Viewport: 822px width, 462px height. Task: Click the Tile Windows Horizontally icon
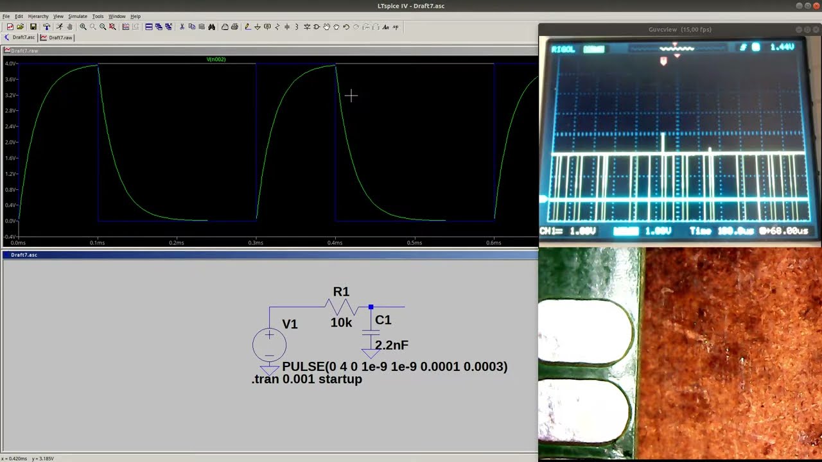[149, 27]
